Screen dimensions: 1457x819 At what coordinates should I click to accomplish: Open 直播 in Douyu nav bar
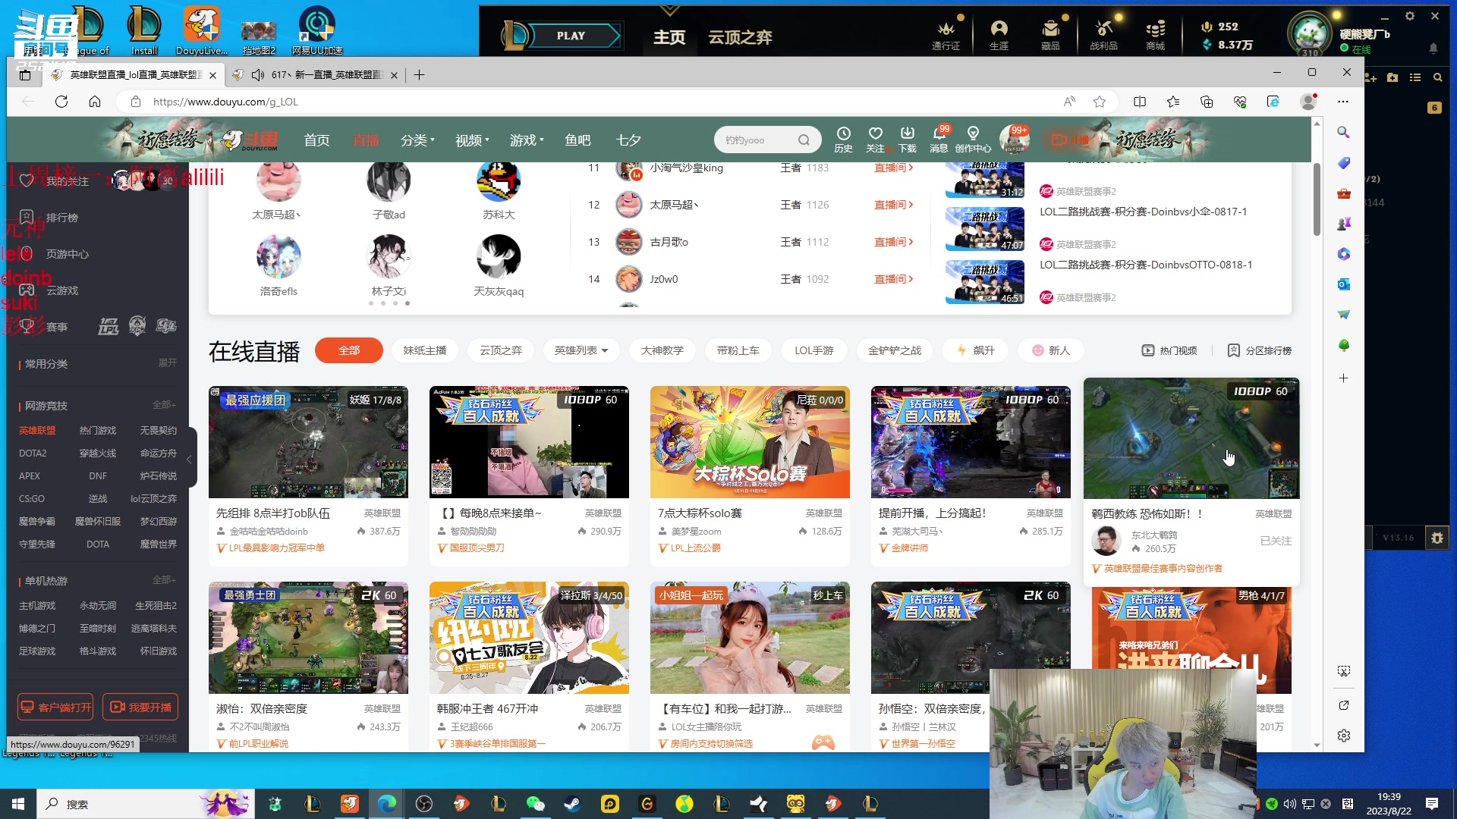365,140
